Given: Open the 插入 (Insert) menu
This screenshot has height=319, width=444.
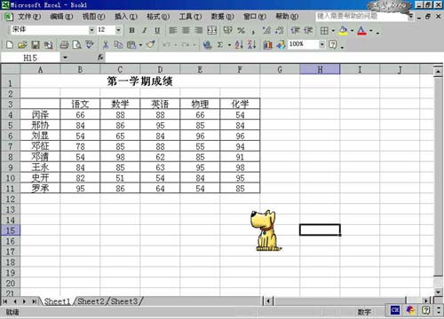Looking at the screenshot, I should point(126,17).
